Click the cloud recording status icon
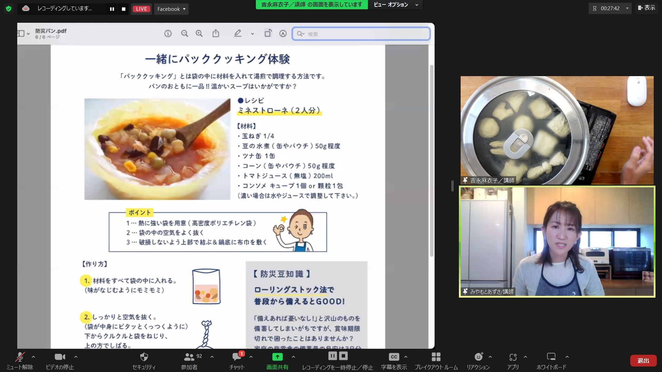The image size is (662, 372). coord(26,9)
